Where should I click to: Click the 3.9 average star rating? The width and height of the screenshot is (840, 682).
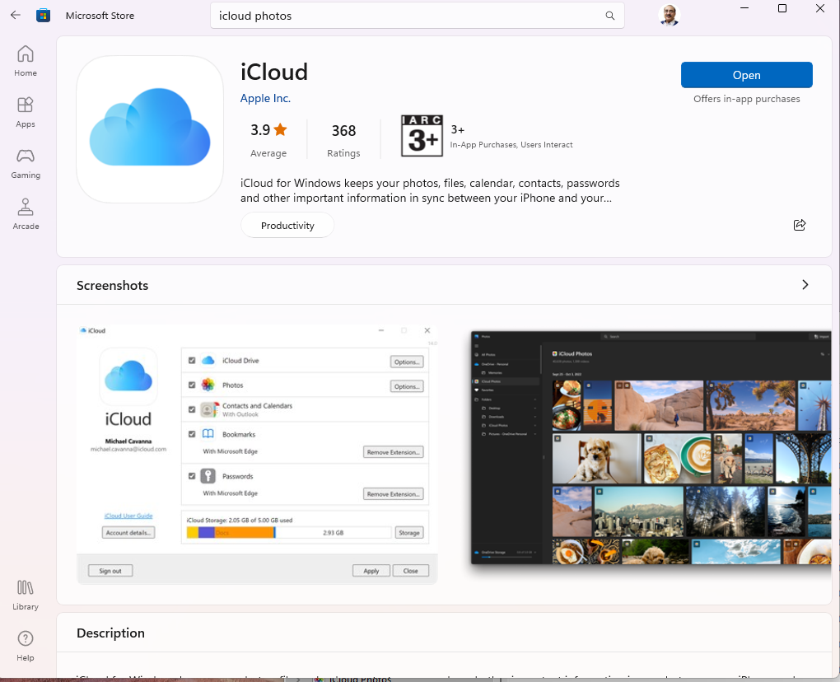tap(268, 138)
